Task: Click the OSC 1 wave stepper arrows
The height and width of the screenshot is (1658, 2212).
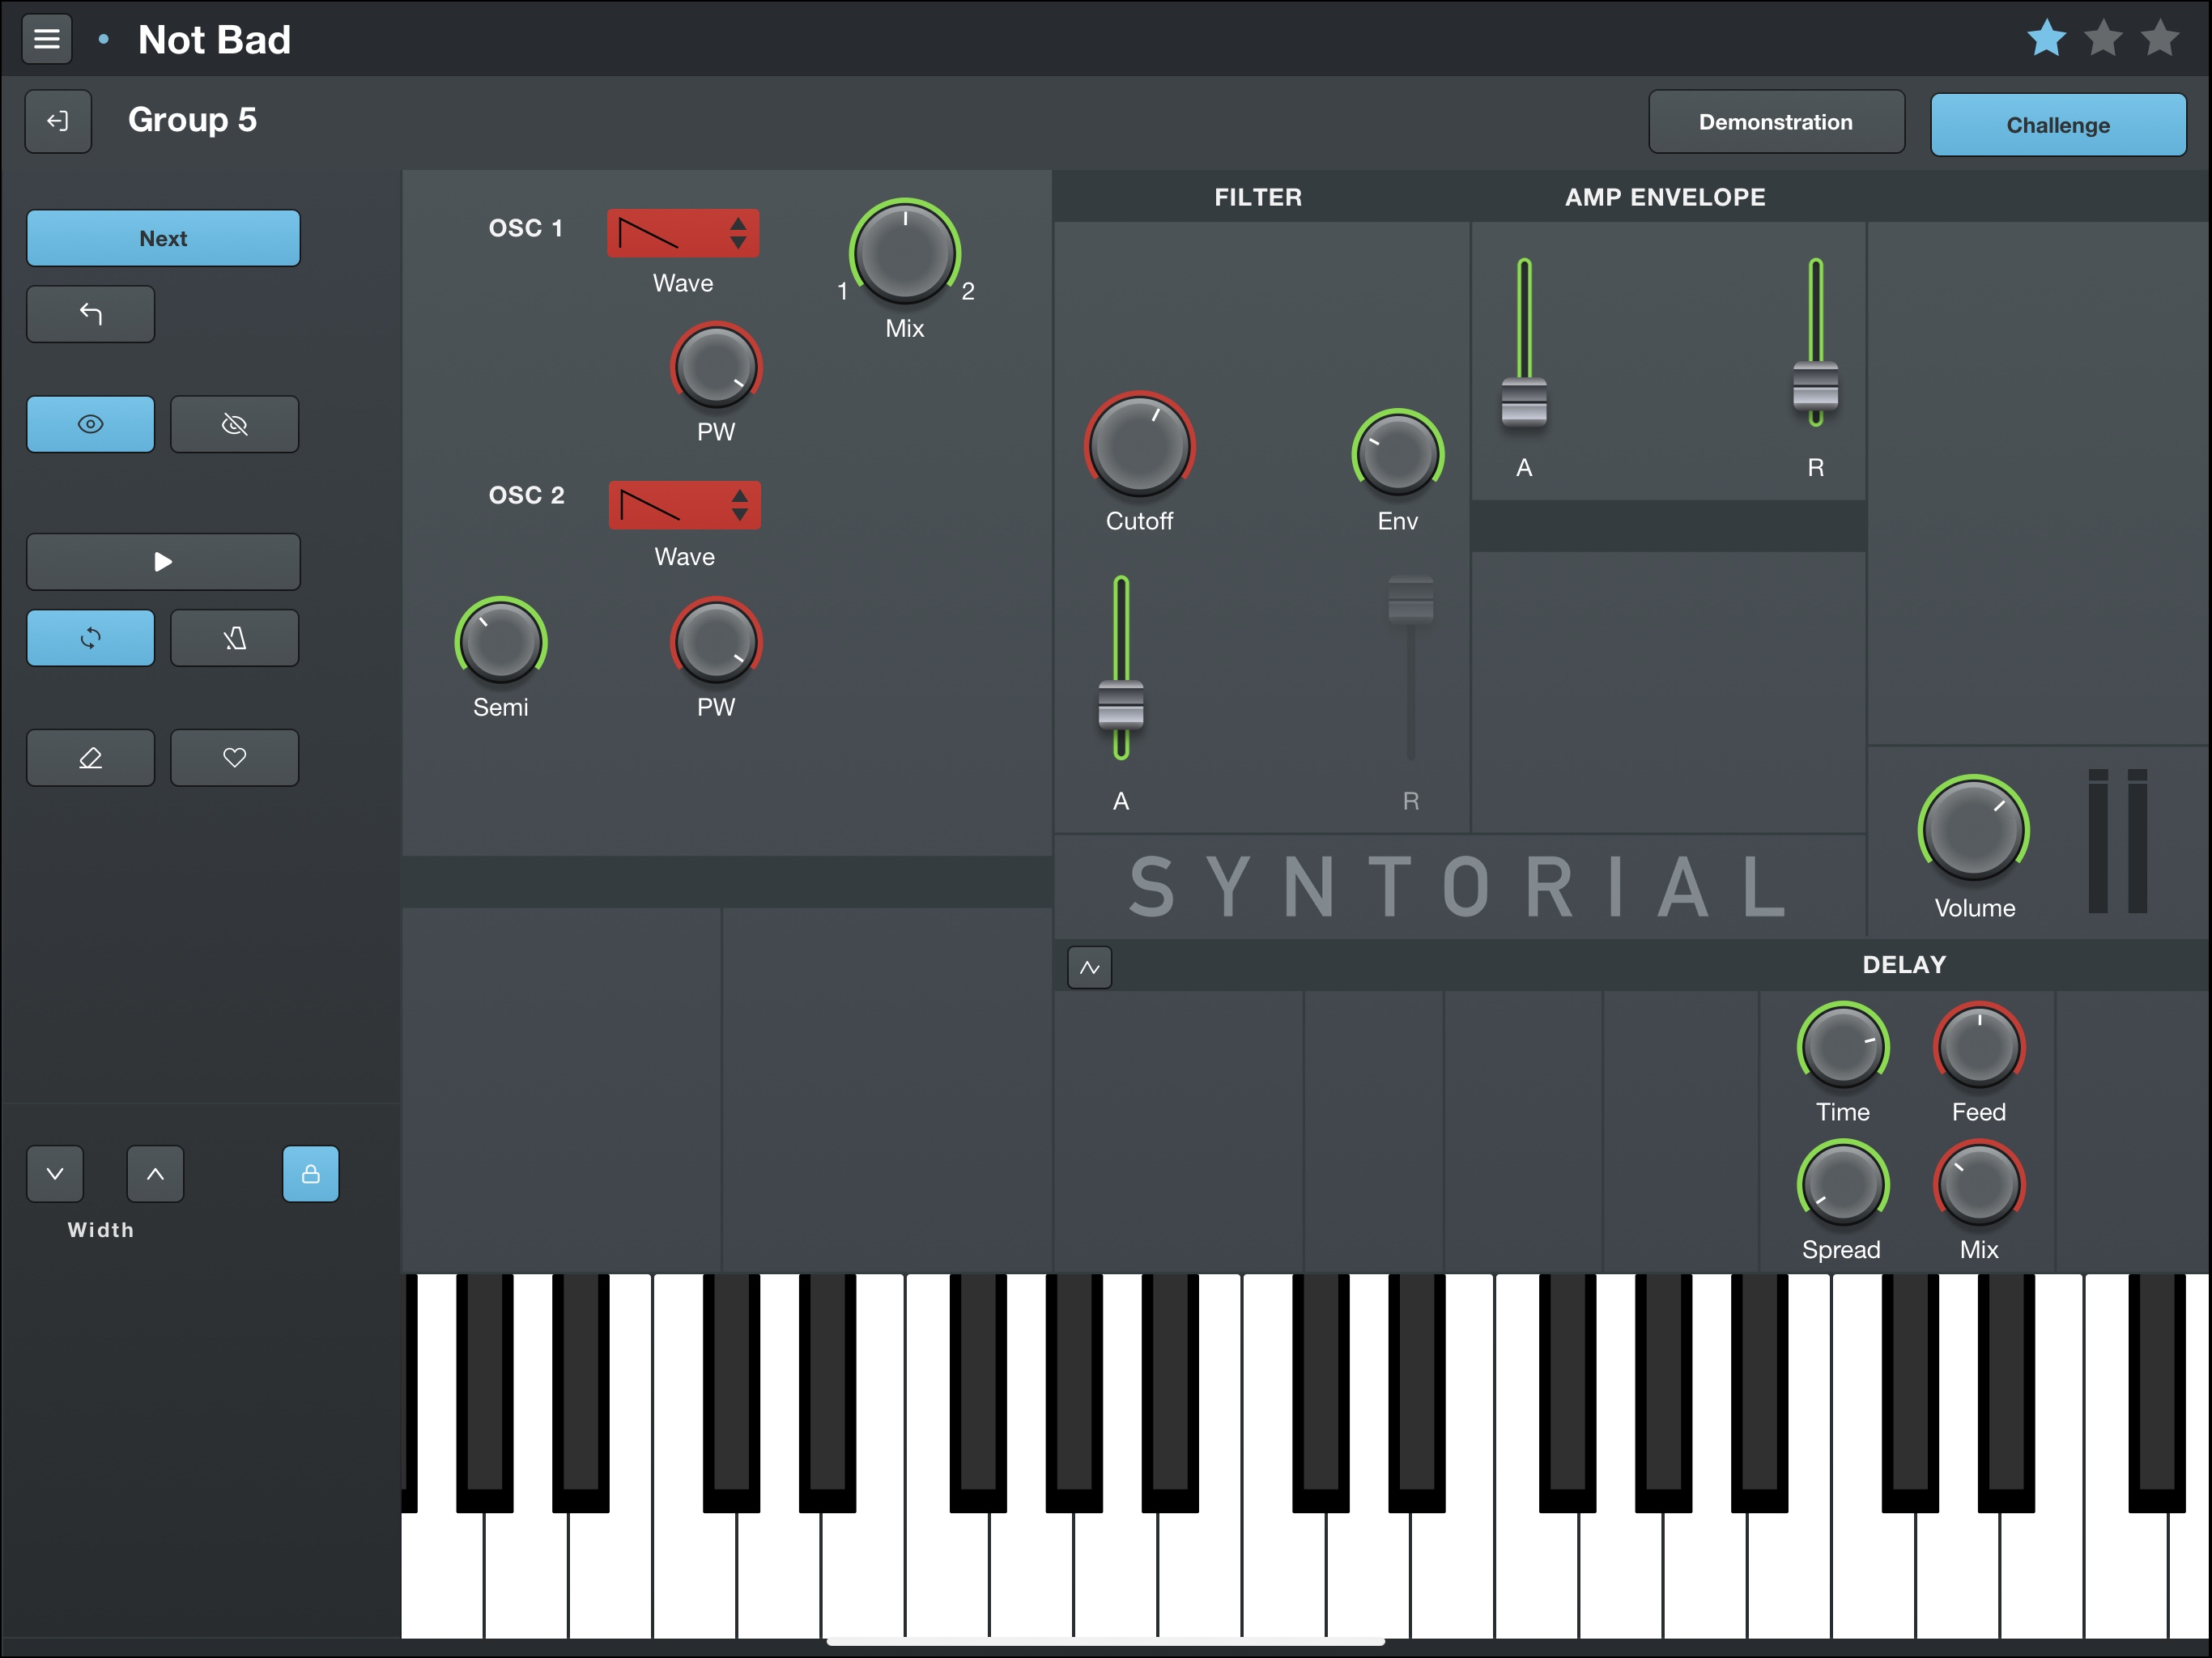Action: tap(738, 233)
